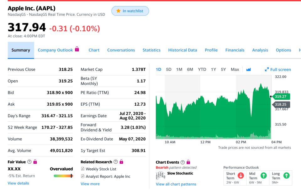301x190 pixels.
Task: Click the Short Term red down arrow
Action: point(241,175)
